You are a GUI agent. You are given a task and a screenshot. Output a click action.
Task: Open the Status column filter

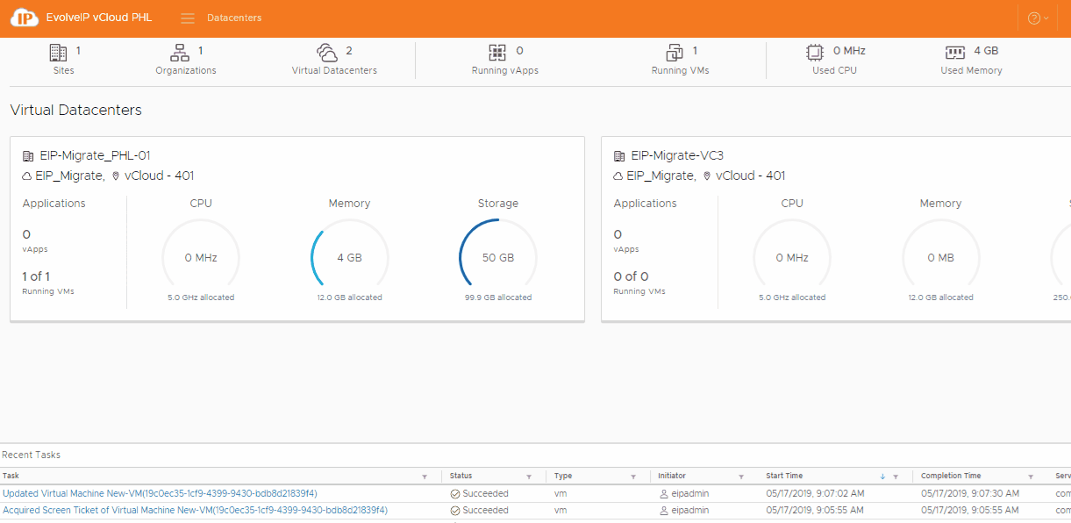(x=529, y=476)
